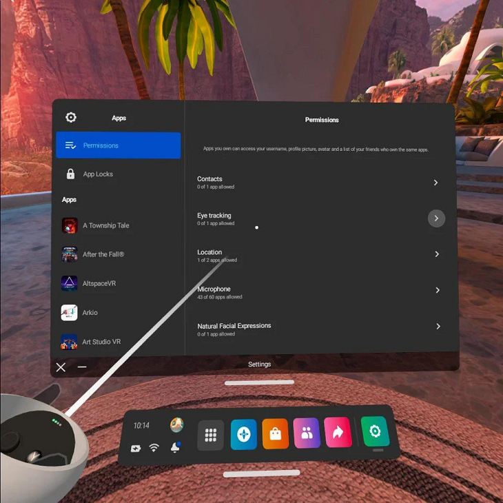Open the profile avatar picture
503x503 pixels.
176,424
